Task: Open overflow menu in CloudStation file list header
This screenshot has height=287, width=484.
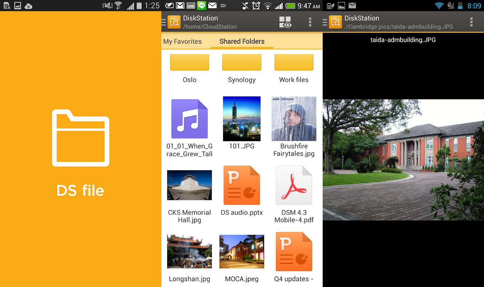Action: (x=310, y=22)
